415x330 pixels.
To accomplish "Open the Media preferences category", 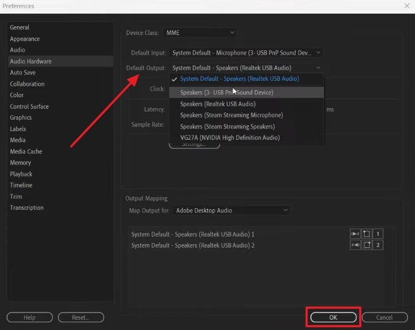I will 61,140.
